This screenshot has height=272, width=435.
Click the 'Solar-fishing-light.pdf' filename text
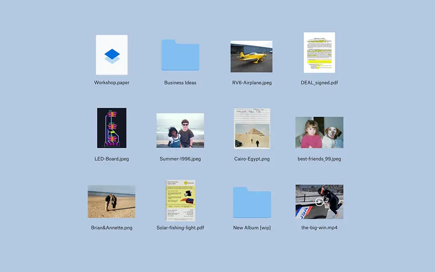[x=180, y=228]
